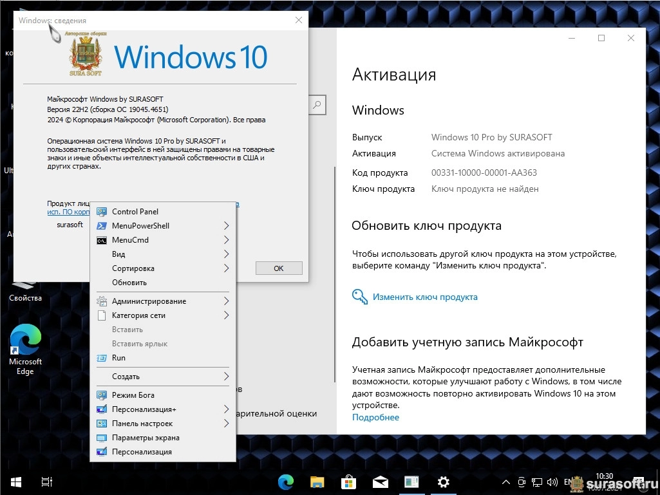Expand the Категория сети submenu arrow
The image size is (660, 495).
click(227, 315)
